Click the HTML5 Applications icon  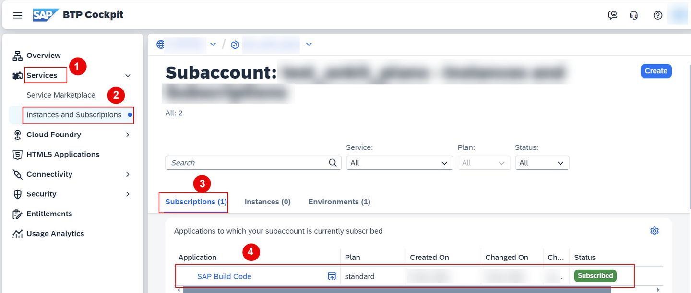pyautogui.click(x=18, y=155)
